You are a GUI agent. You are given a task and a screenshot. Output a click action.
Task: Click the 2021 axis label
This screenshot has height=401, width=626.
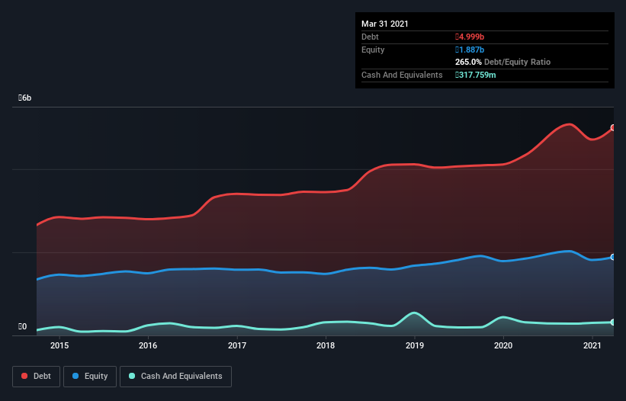[592, 345]
